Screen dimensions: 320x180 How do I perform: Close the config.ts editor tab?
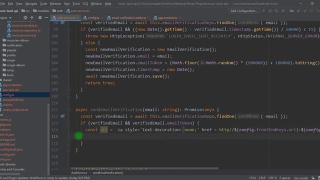click(x=102, y=18)
